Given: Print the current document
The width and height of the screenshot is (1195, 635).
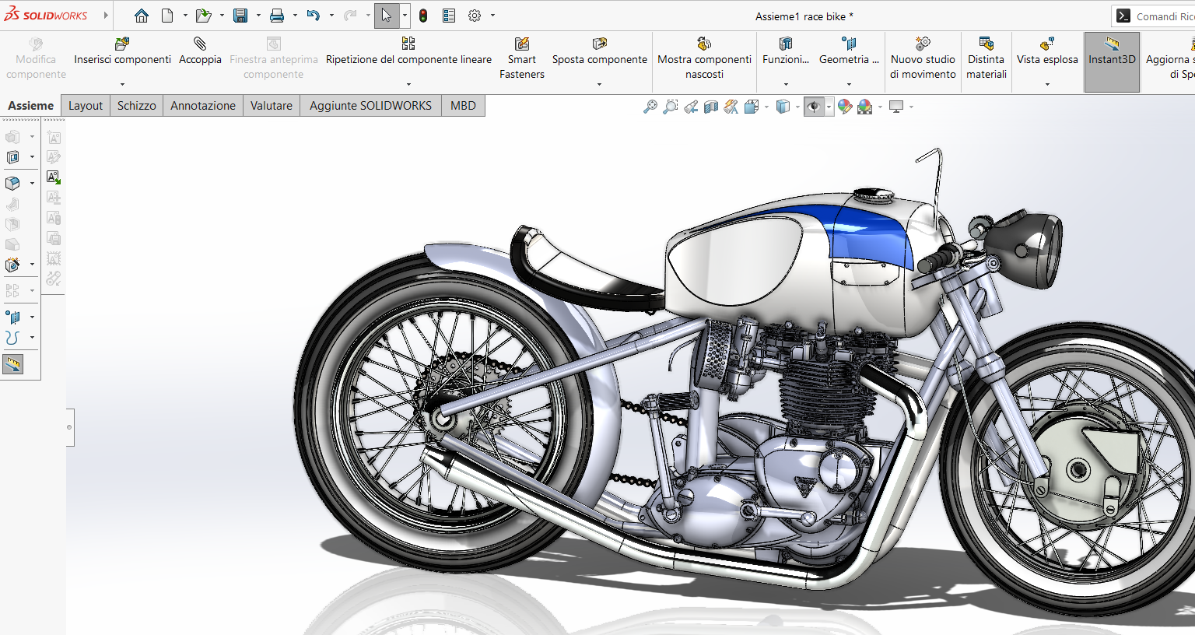Looking at the screenshot, I should pos(277,16).
